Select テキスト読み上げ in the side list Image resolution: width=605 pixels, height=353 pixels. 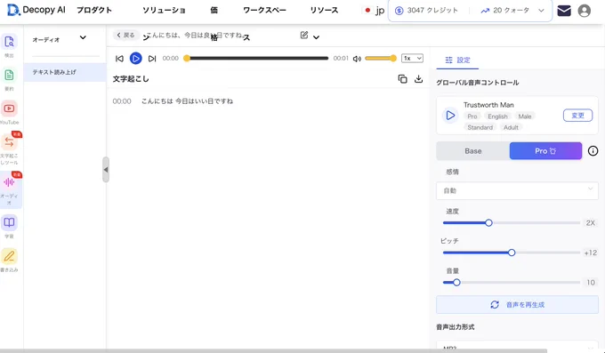pos(65,72)
